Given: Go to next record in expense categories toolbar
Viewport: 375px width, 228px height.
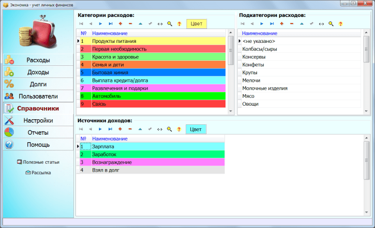Looking at the screenshot, I should [x=100, y=23].
